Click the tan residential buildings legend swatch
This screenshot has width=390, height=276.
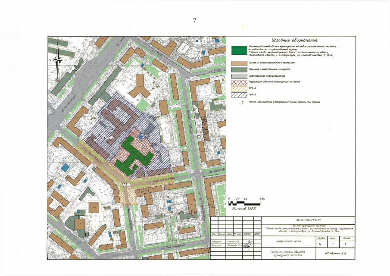(238, 63)
